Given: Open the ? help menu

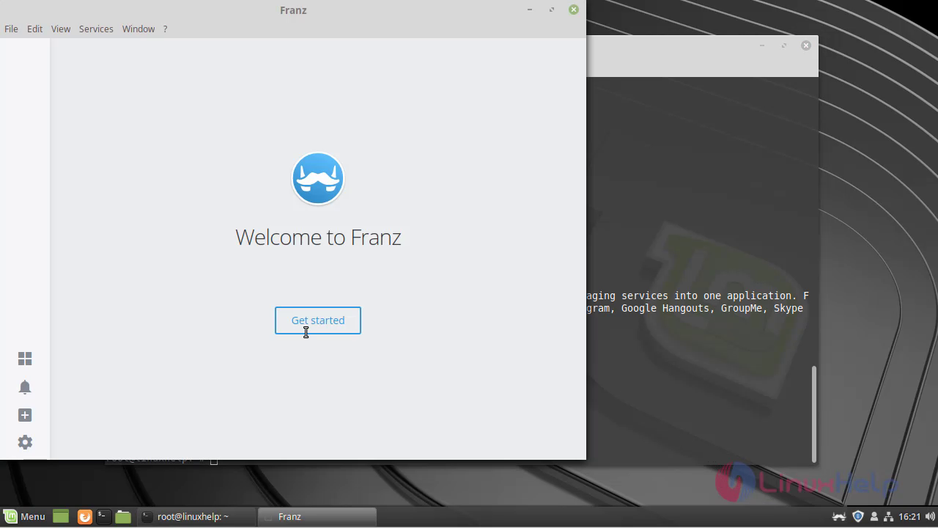Looking at the screenshot, I should 165,29.
